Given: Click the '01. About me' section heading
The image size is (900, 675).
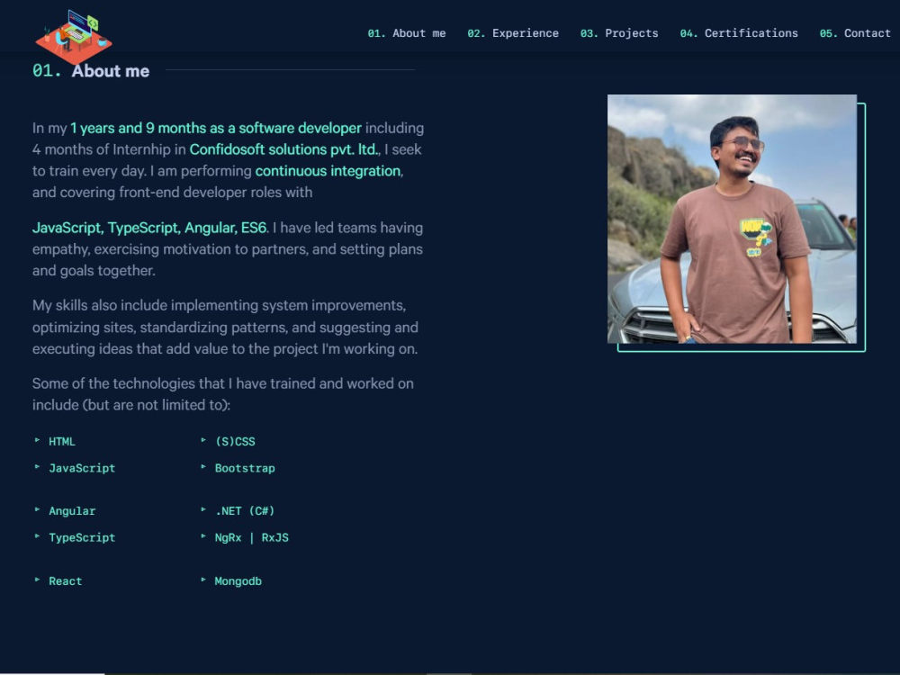Looking at the screenshot, I should tap(91, 70).
